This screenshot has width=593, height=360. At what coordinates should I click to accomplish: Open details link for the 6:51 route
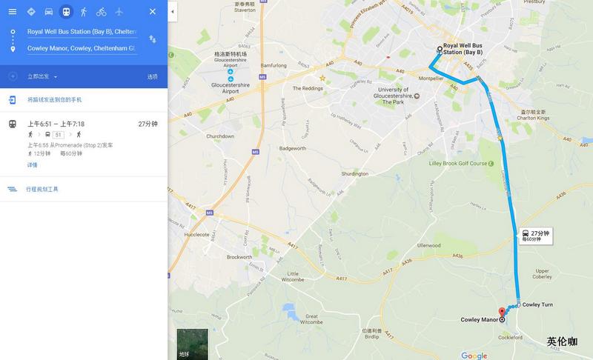coord(32,165)
